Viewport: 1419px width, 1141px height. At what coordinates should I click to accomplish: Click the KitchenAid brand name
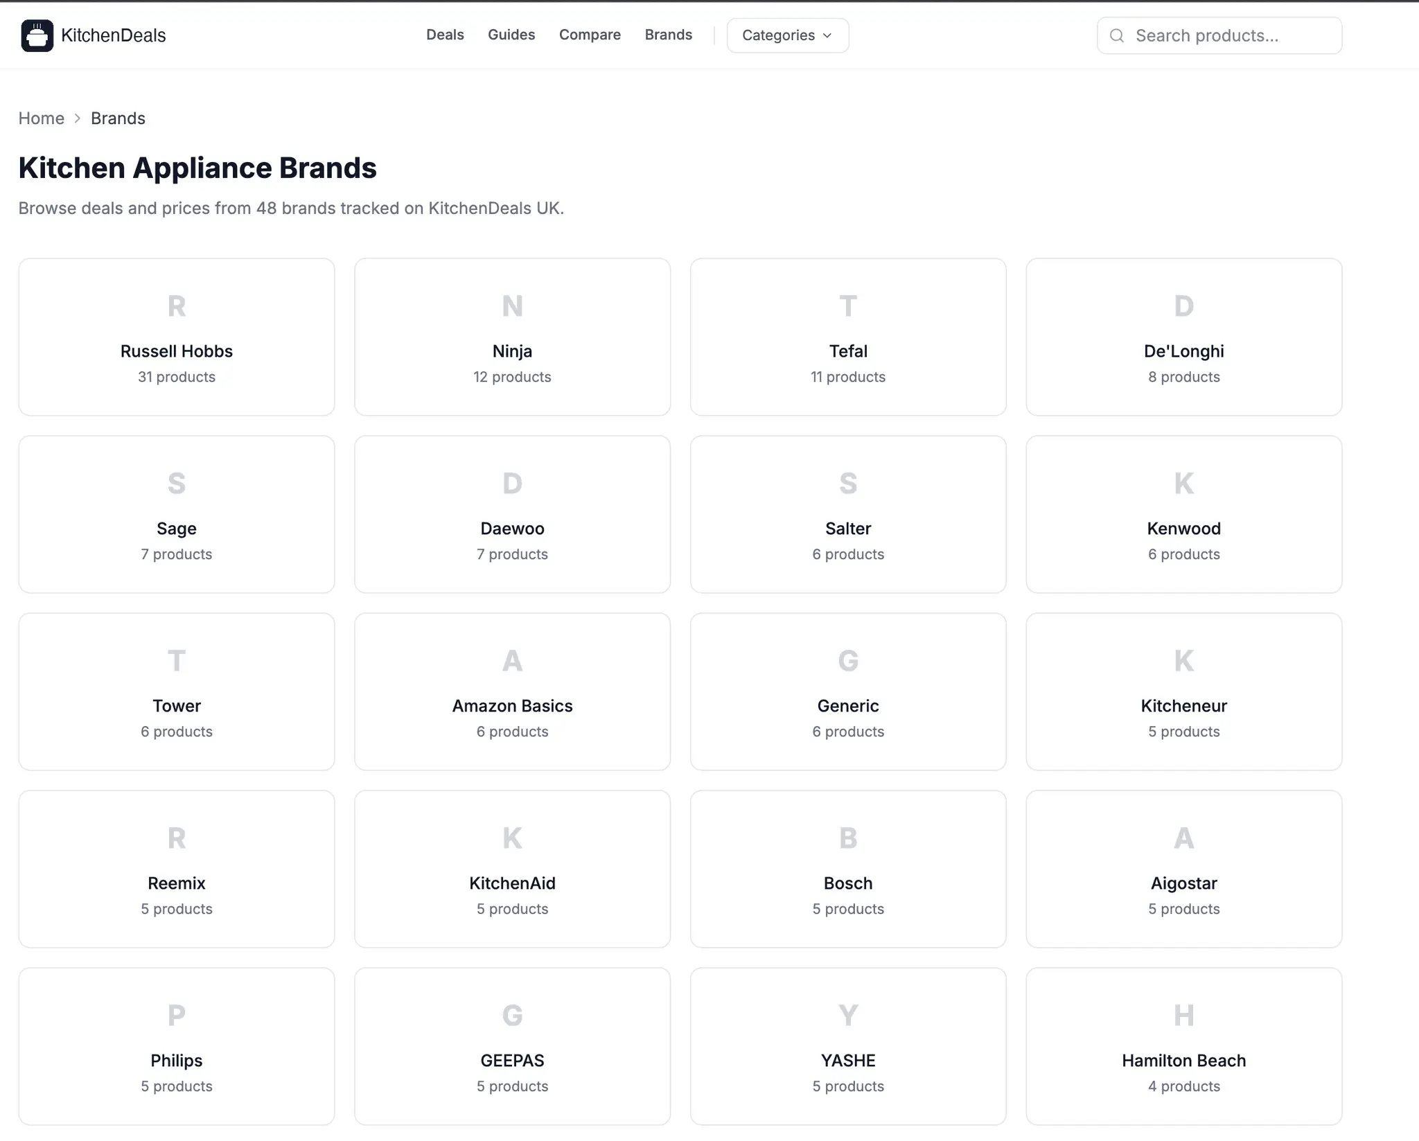tap(513, 883)
